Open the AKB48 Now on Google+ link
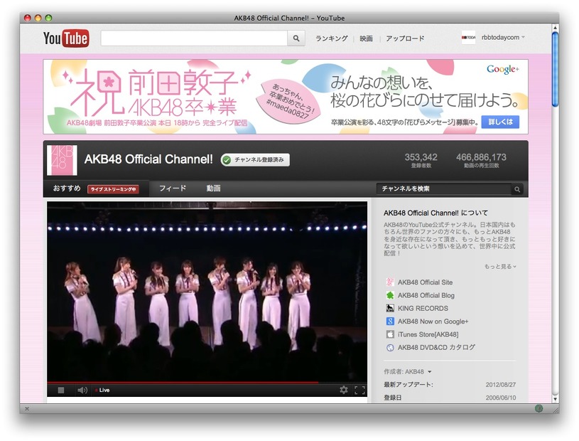Image resolution: width=579 pixels, height=441 pixels. (x=433, y=322)
